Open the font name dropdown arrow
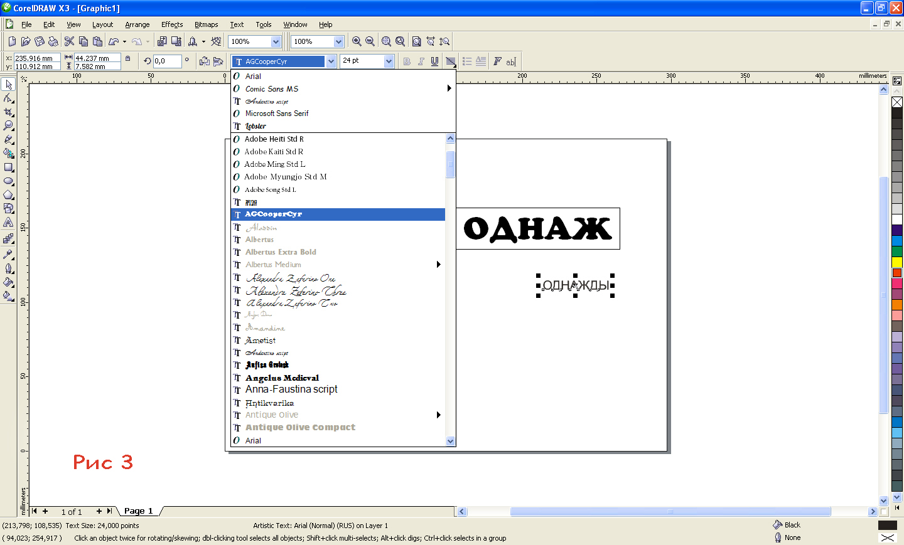Screen dimensions: 904x545 pyautogui.click(x=331, y=61)
